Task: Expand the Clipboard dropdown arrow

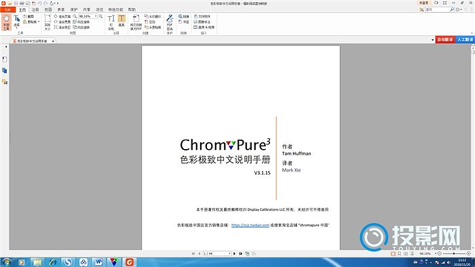Action: [x=39, y=22]
